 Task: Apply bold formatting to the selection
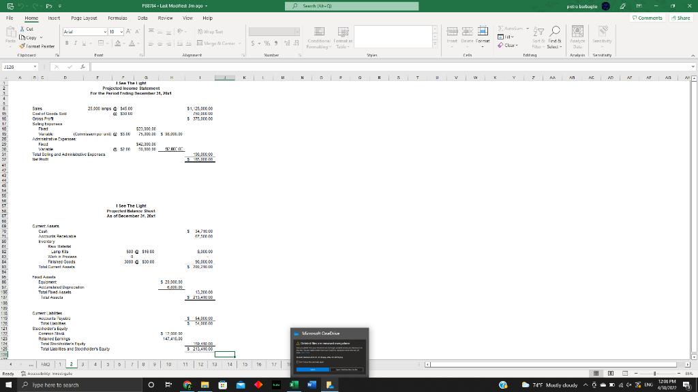pos(65,42)
